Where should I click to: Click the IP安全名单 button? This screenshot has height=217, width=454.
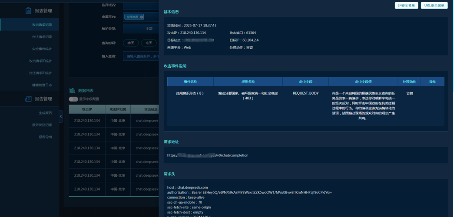tap(406, 5)
